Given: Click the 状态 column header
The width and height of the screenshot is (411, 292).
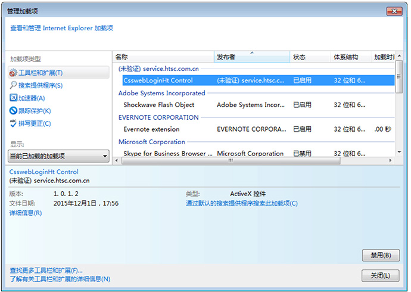Looking at the screenshot, I should point(310,57).
